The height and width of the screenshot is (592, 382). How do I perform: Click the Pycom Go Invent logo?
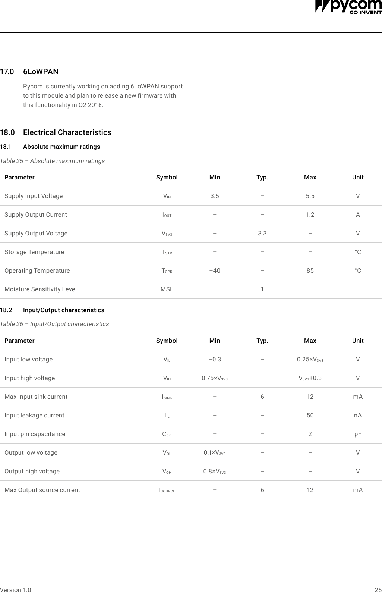point(348,7)
